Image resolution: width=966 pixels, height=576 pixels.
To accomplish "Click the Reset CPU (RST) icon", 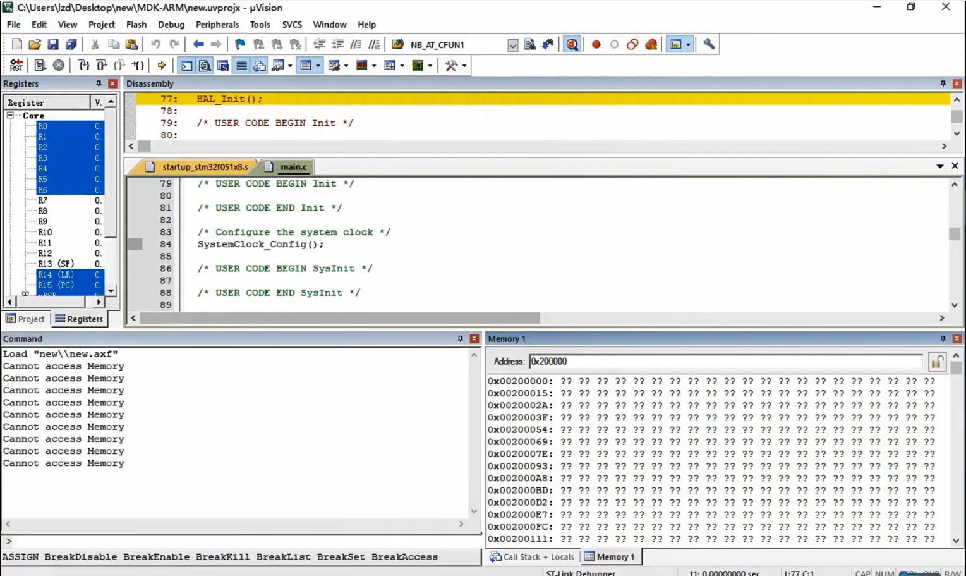I will (x=16, y=66).
